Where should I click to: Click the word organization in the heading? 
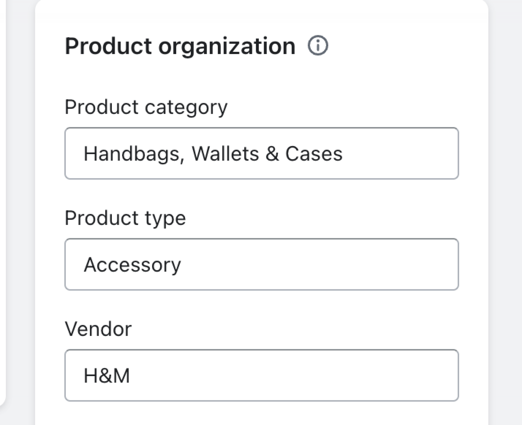click(x=227, y=46)
